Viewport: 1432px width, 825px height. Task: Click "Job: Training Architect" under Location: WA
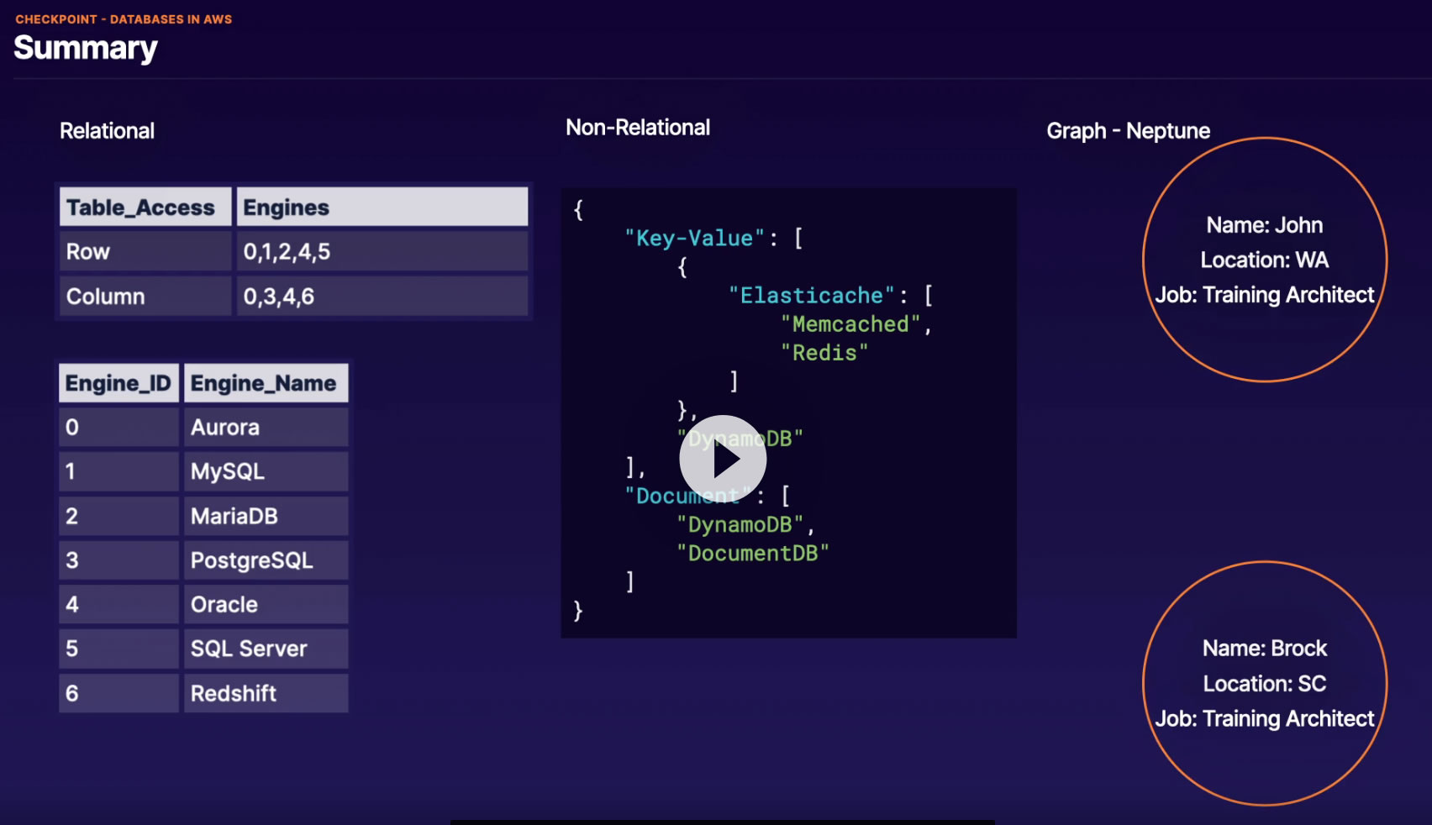(1265, 295)
